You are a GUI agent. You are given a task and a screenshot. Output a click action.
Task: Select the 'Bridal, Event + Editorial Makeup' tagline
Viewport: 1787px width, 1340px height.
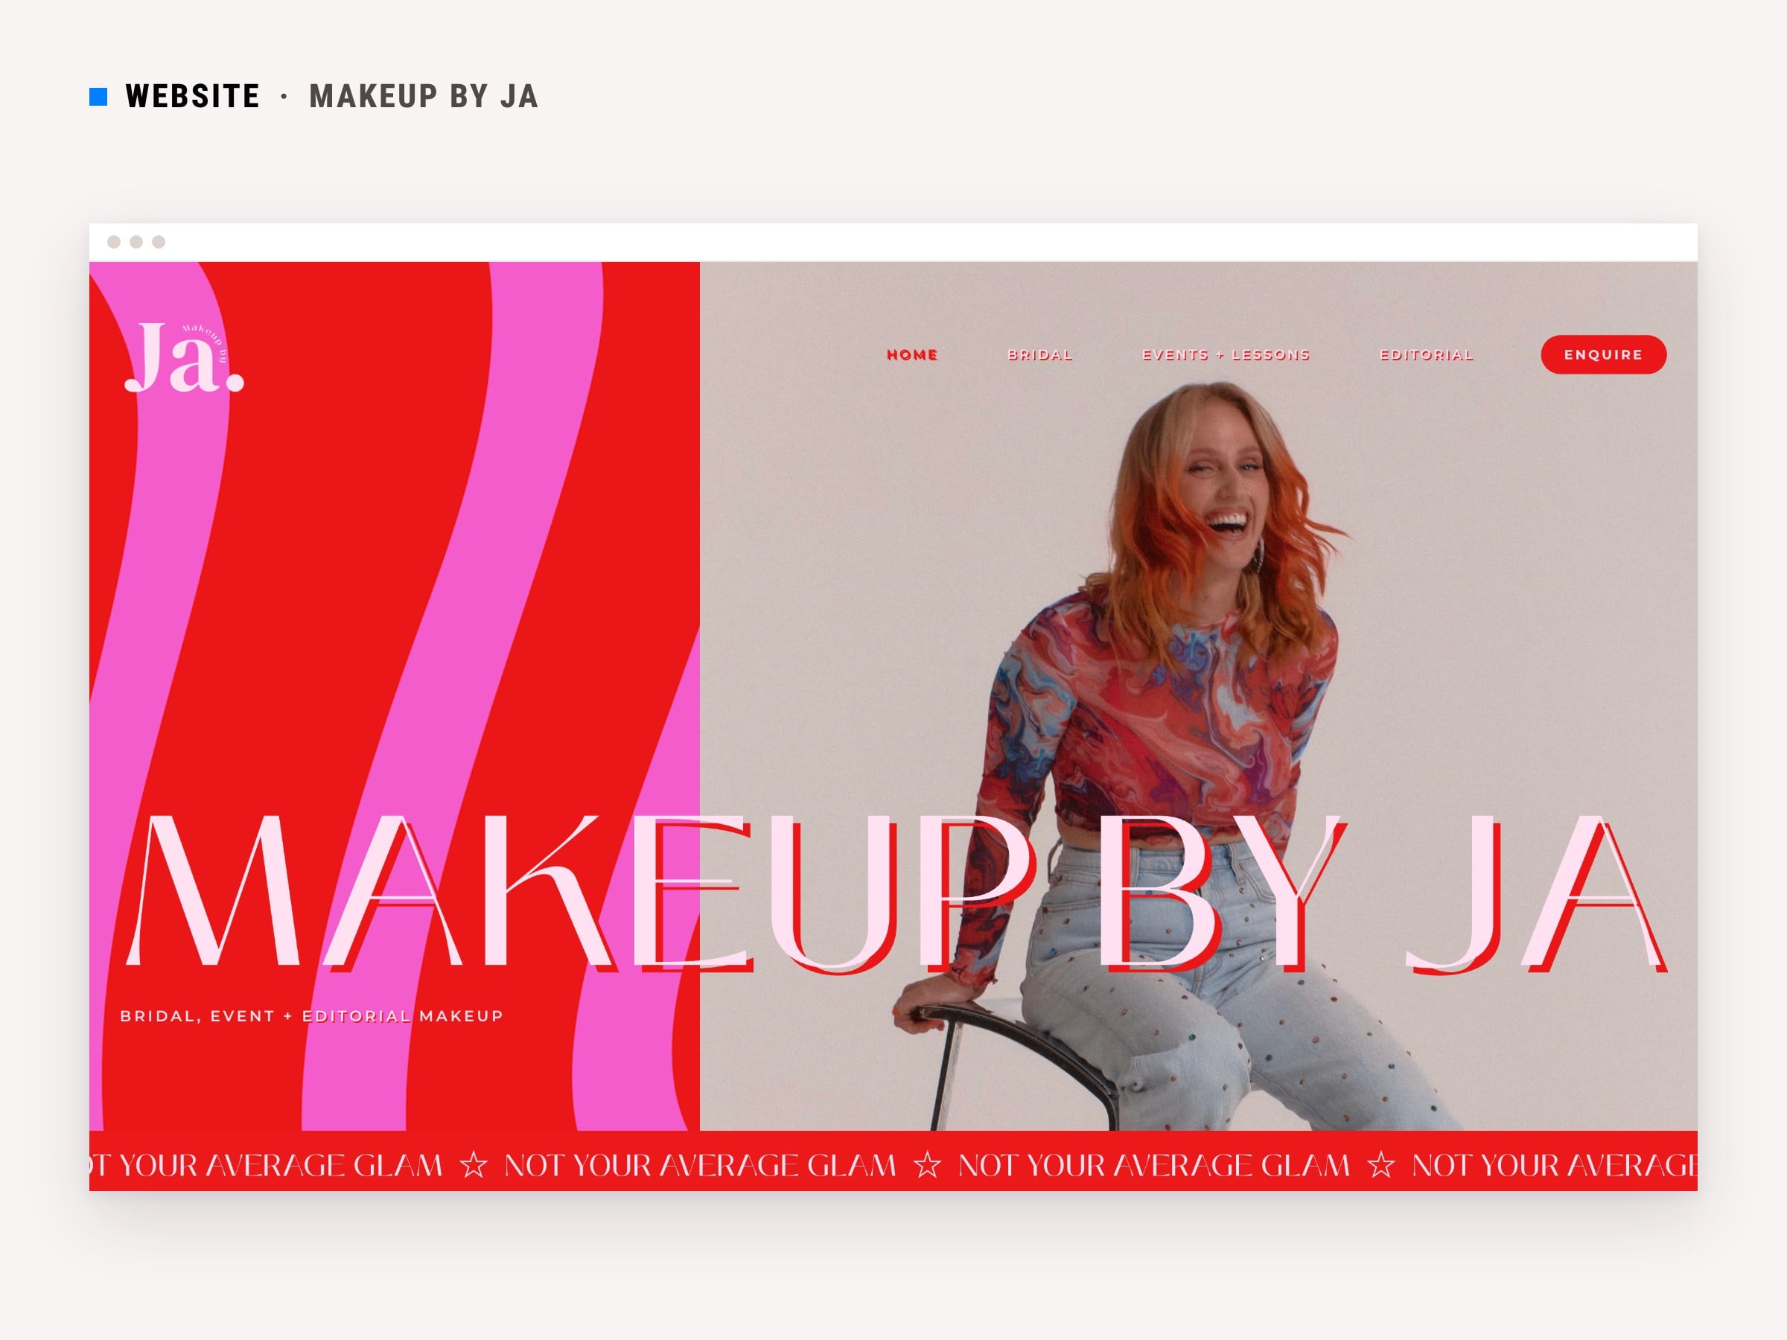tap(312, 1016)
